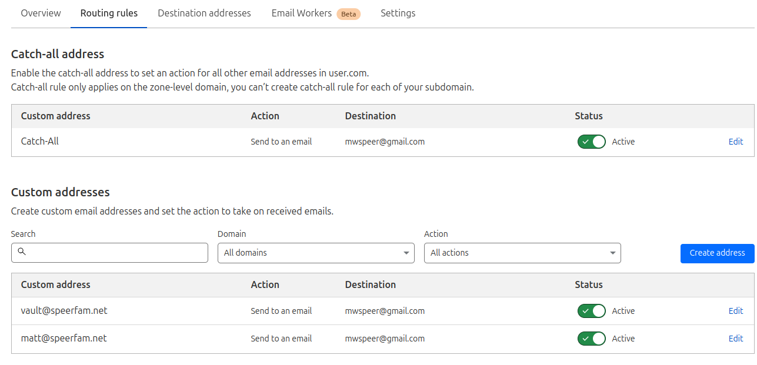Click the Domain dropdown caret arrow
This screenshot has width=757, height=365.
406,253
